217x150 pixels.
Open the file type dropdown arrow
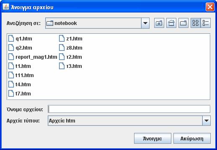coord(207,121)
